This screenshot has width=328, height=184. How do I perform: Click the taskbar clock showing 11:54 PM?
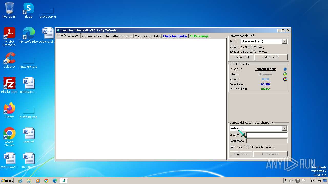315,181
